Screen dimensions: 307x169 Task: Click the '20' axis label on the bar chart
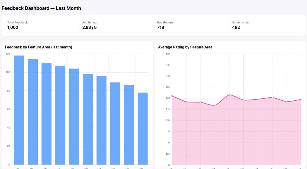click(x=8, y=146)
